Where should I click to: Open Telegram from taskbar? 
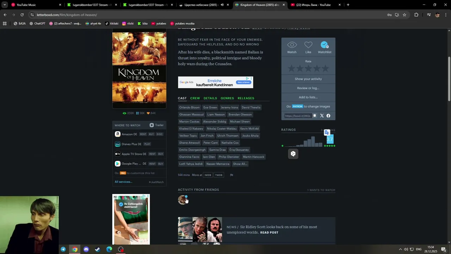pyautogui.click(x=63, y=249)
